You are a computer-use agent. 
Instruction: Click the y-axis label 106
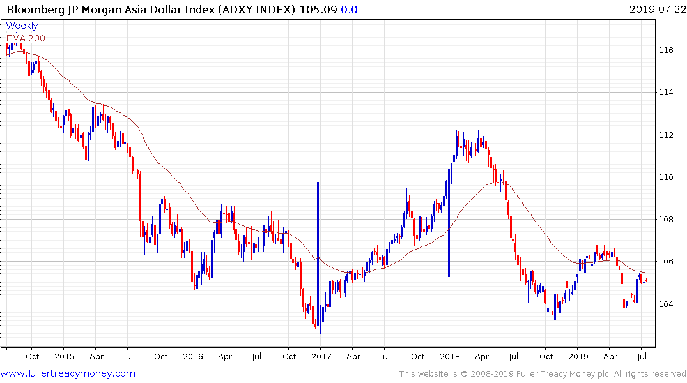coord(666,262)
